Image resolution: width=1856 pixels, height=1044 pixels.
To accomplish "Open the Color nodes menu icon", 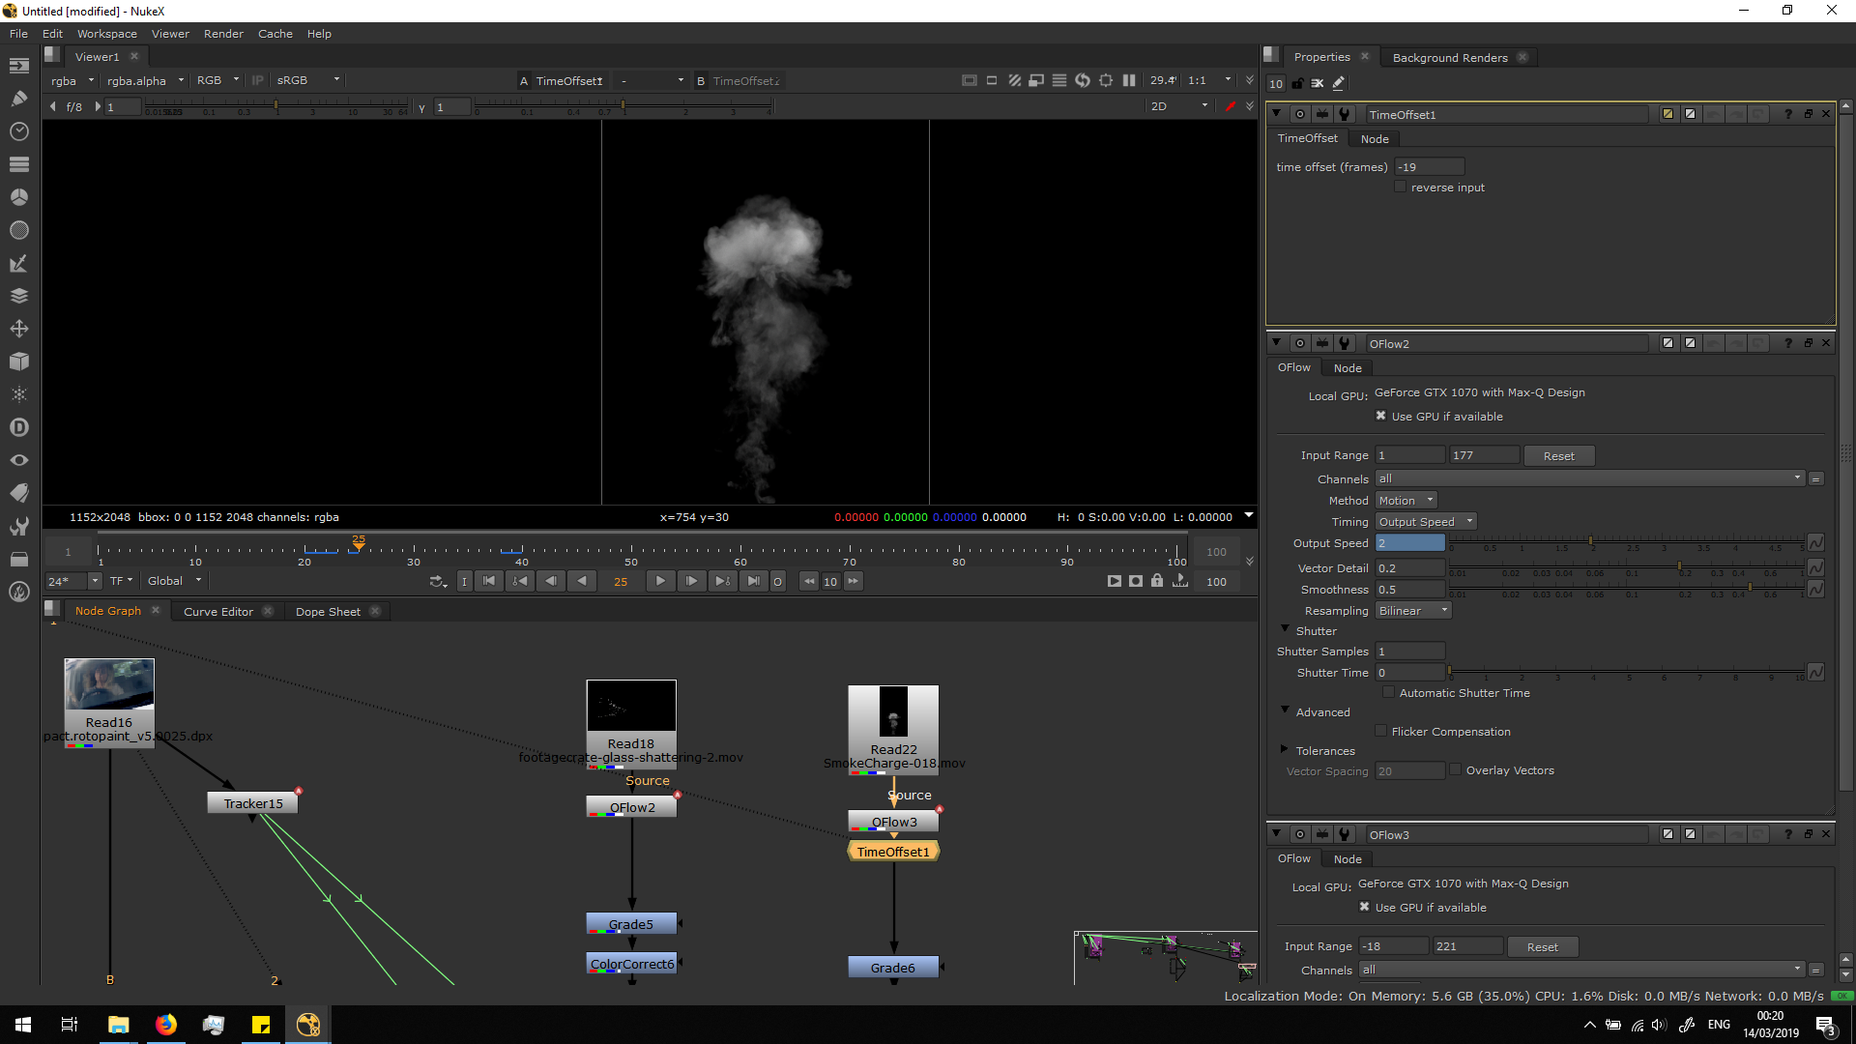I will tap(18, 197).
